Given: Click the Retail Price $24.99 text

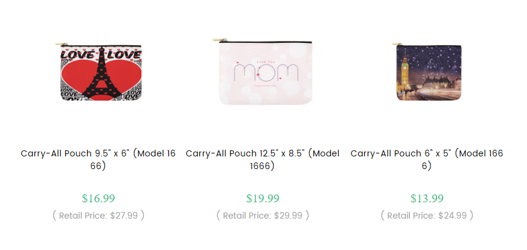Looking at the screenshot, I should pyautogui.click(x=427, y=215).
